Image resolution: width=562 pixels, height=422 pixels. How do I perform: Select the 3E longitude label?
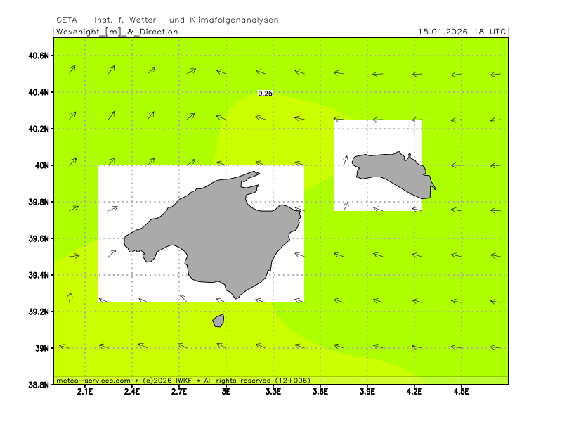(x=226, y=392)
